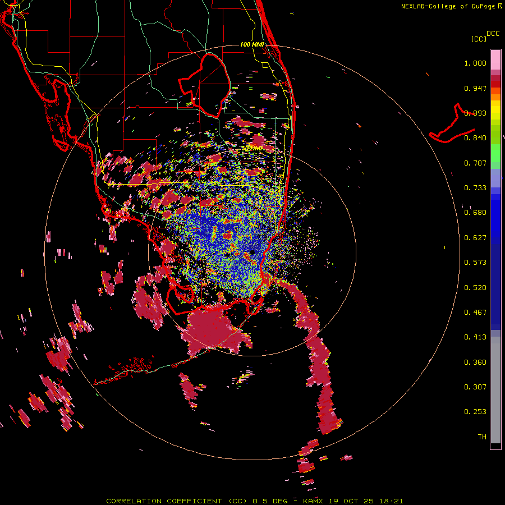The image size is (505, 505).
Task: Click the black radar site dot
Action: 252,252
